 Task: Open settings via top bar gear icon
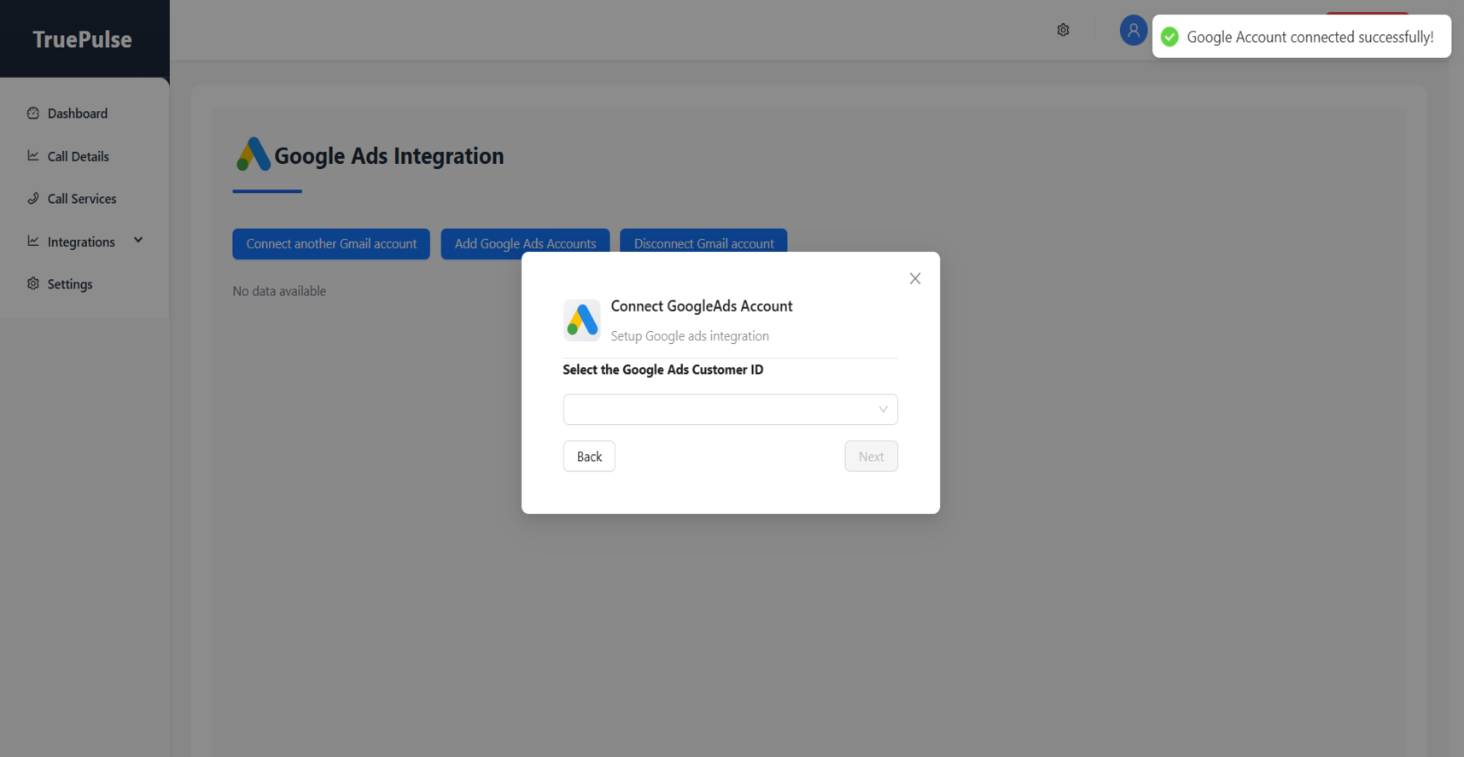(1063, 30)
